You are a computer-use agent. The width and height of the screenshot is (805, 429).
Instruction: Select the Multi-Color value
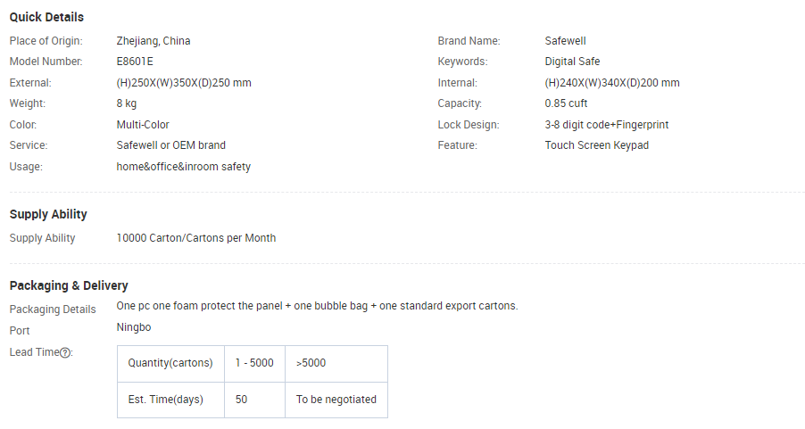click(x=143, y=125)
